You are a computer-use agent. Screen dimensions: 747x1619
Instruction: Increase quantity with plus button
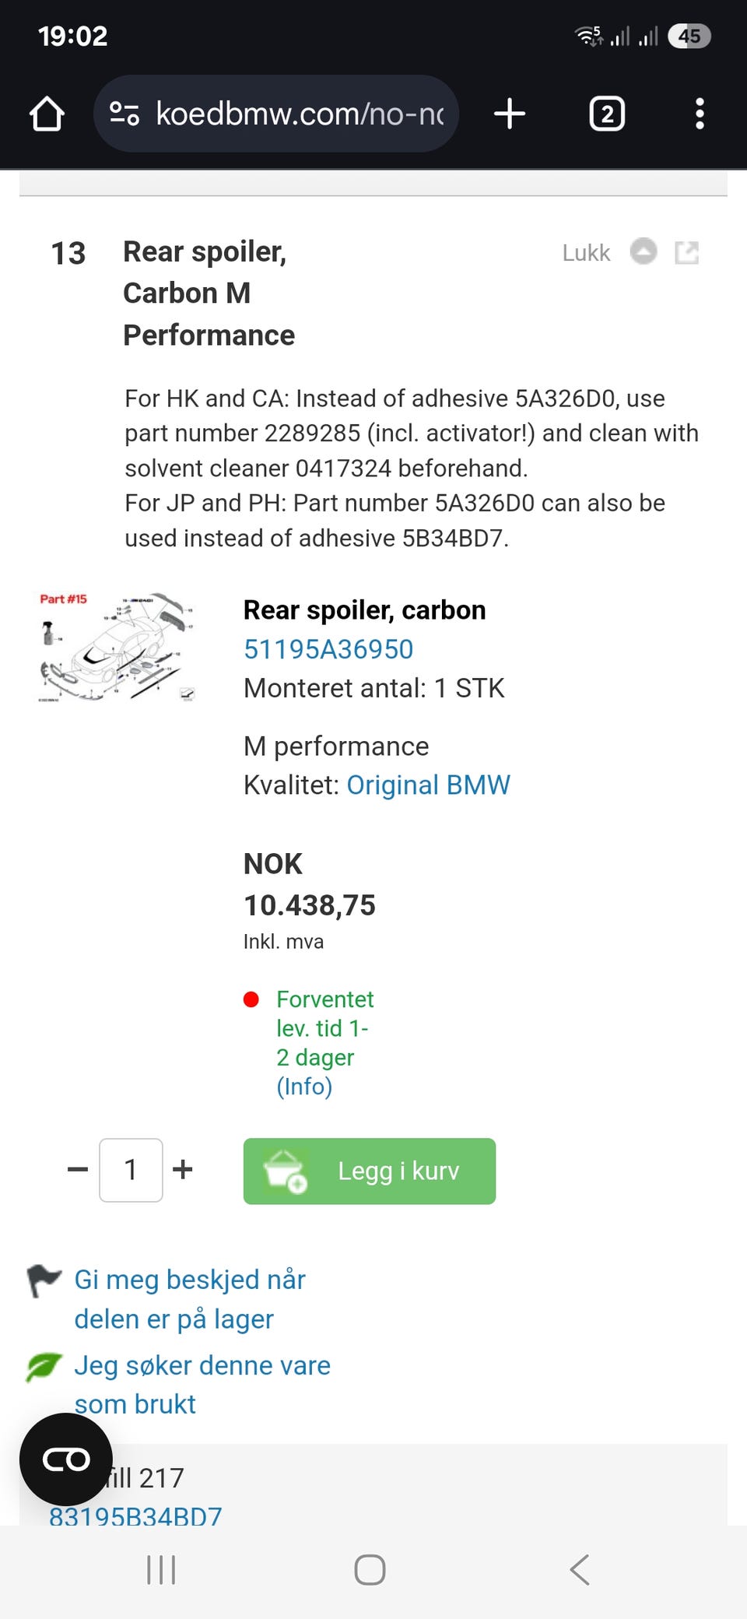183,1169
